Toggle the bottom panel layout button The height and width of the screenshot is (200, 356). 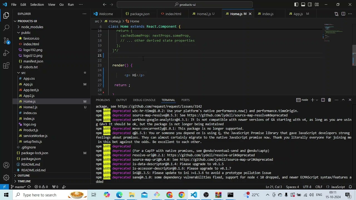pyautogui.click(x=303, y=4)
